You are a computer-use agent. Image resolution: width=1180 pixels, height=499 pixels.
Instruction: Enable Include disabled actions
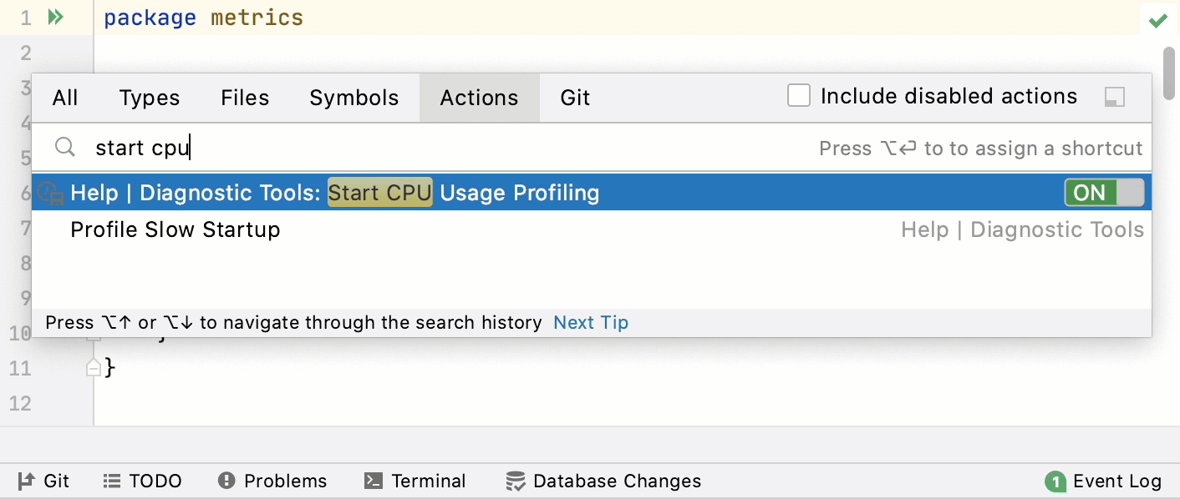tap(799, 95)
